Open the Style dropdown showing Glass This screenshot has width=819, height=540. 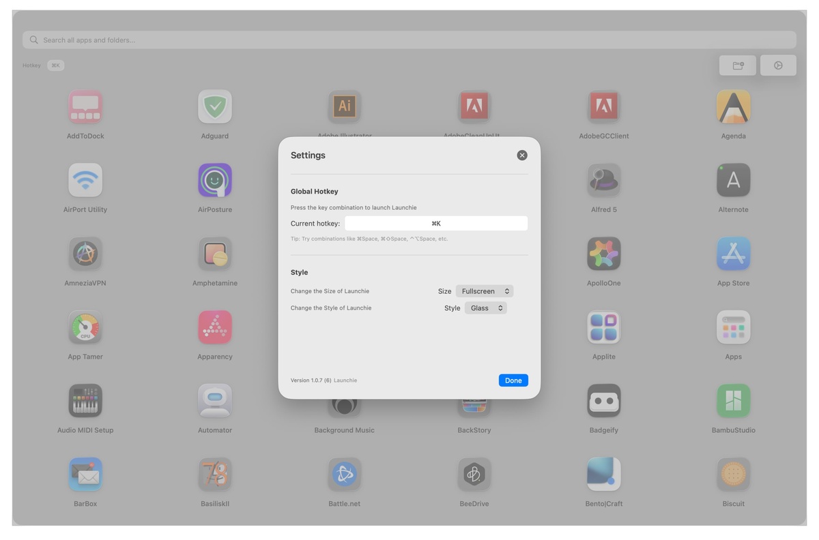(486, 308)
